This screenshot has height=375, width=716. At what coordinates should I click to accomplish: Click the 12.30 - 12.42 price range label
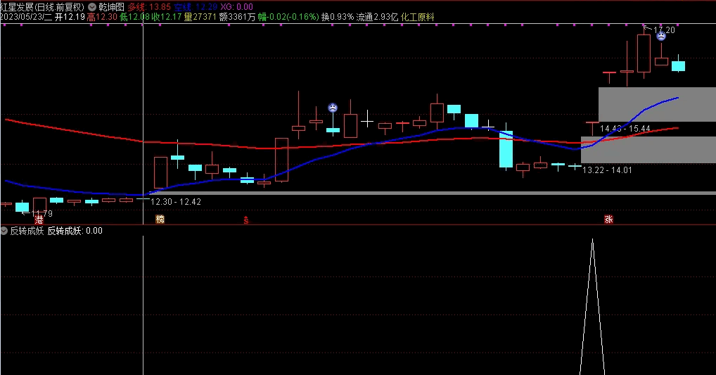pyautogui.click(x=175, y=202)
